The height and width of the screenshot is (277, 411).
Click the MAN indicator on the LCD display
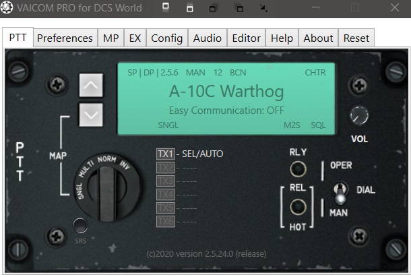[195, 73]
